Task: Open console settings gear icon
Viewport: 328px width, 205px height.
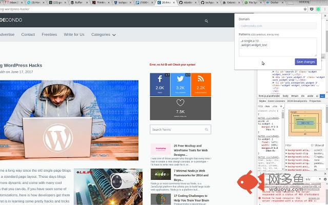Action: pyautogui.click(x=325, y=179)
